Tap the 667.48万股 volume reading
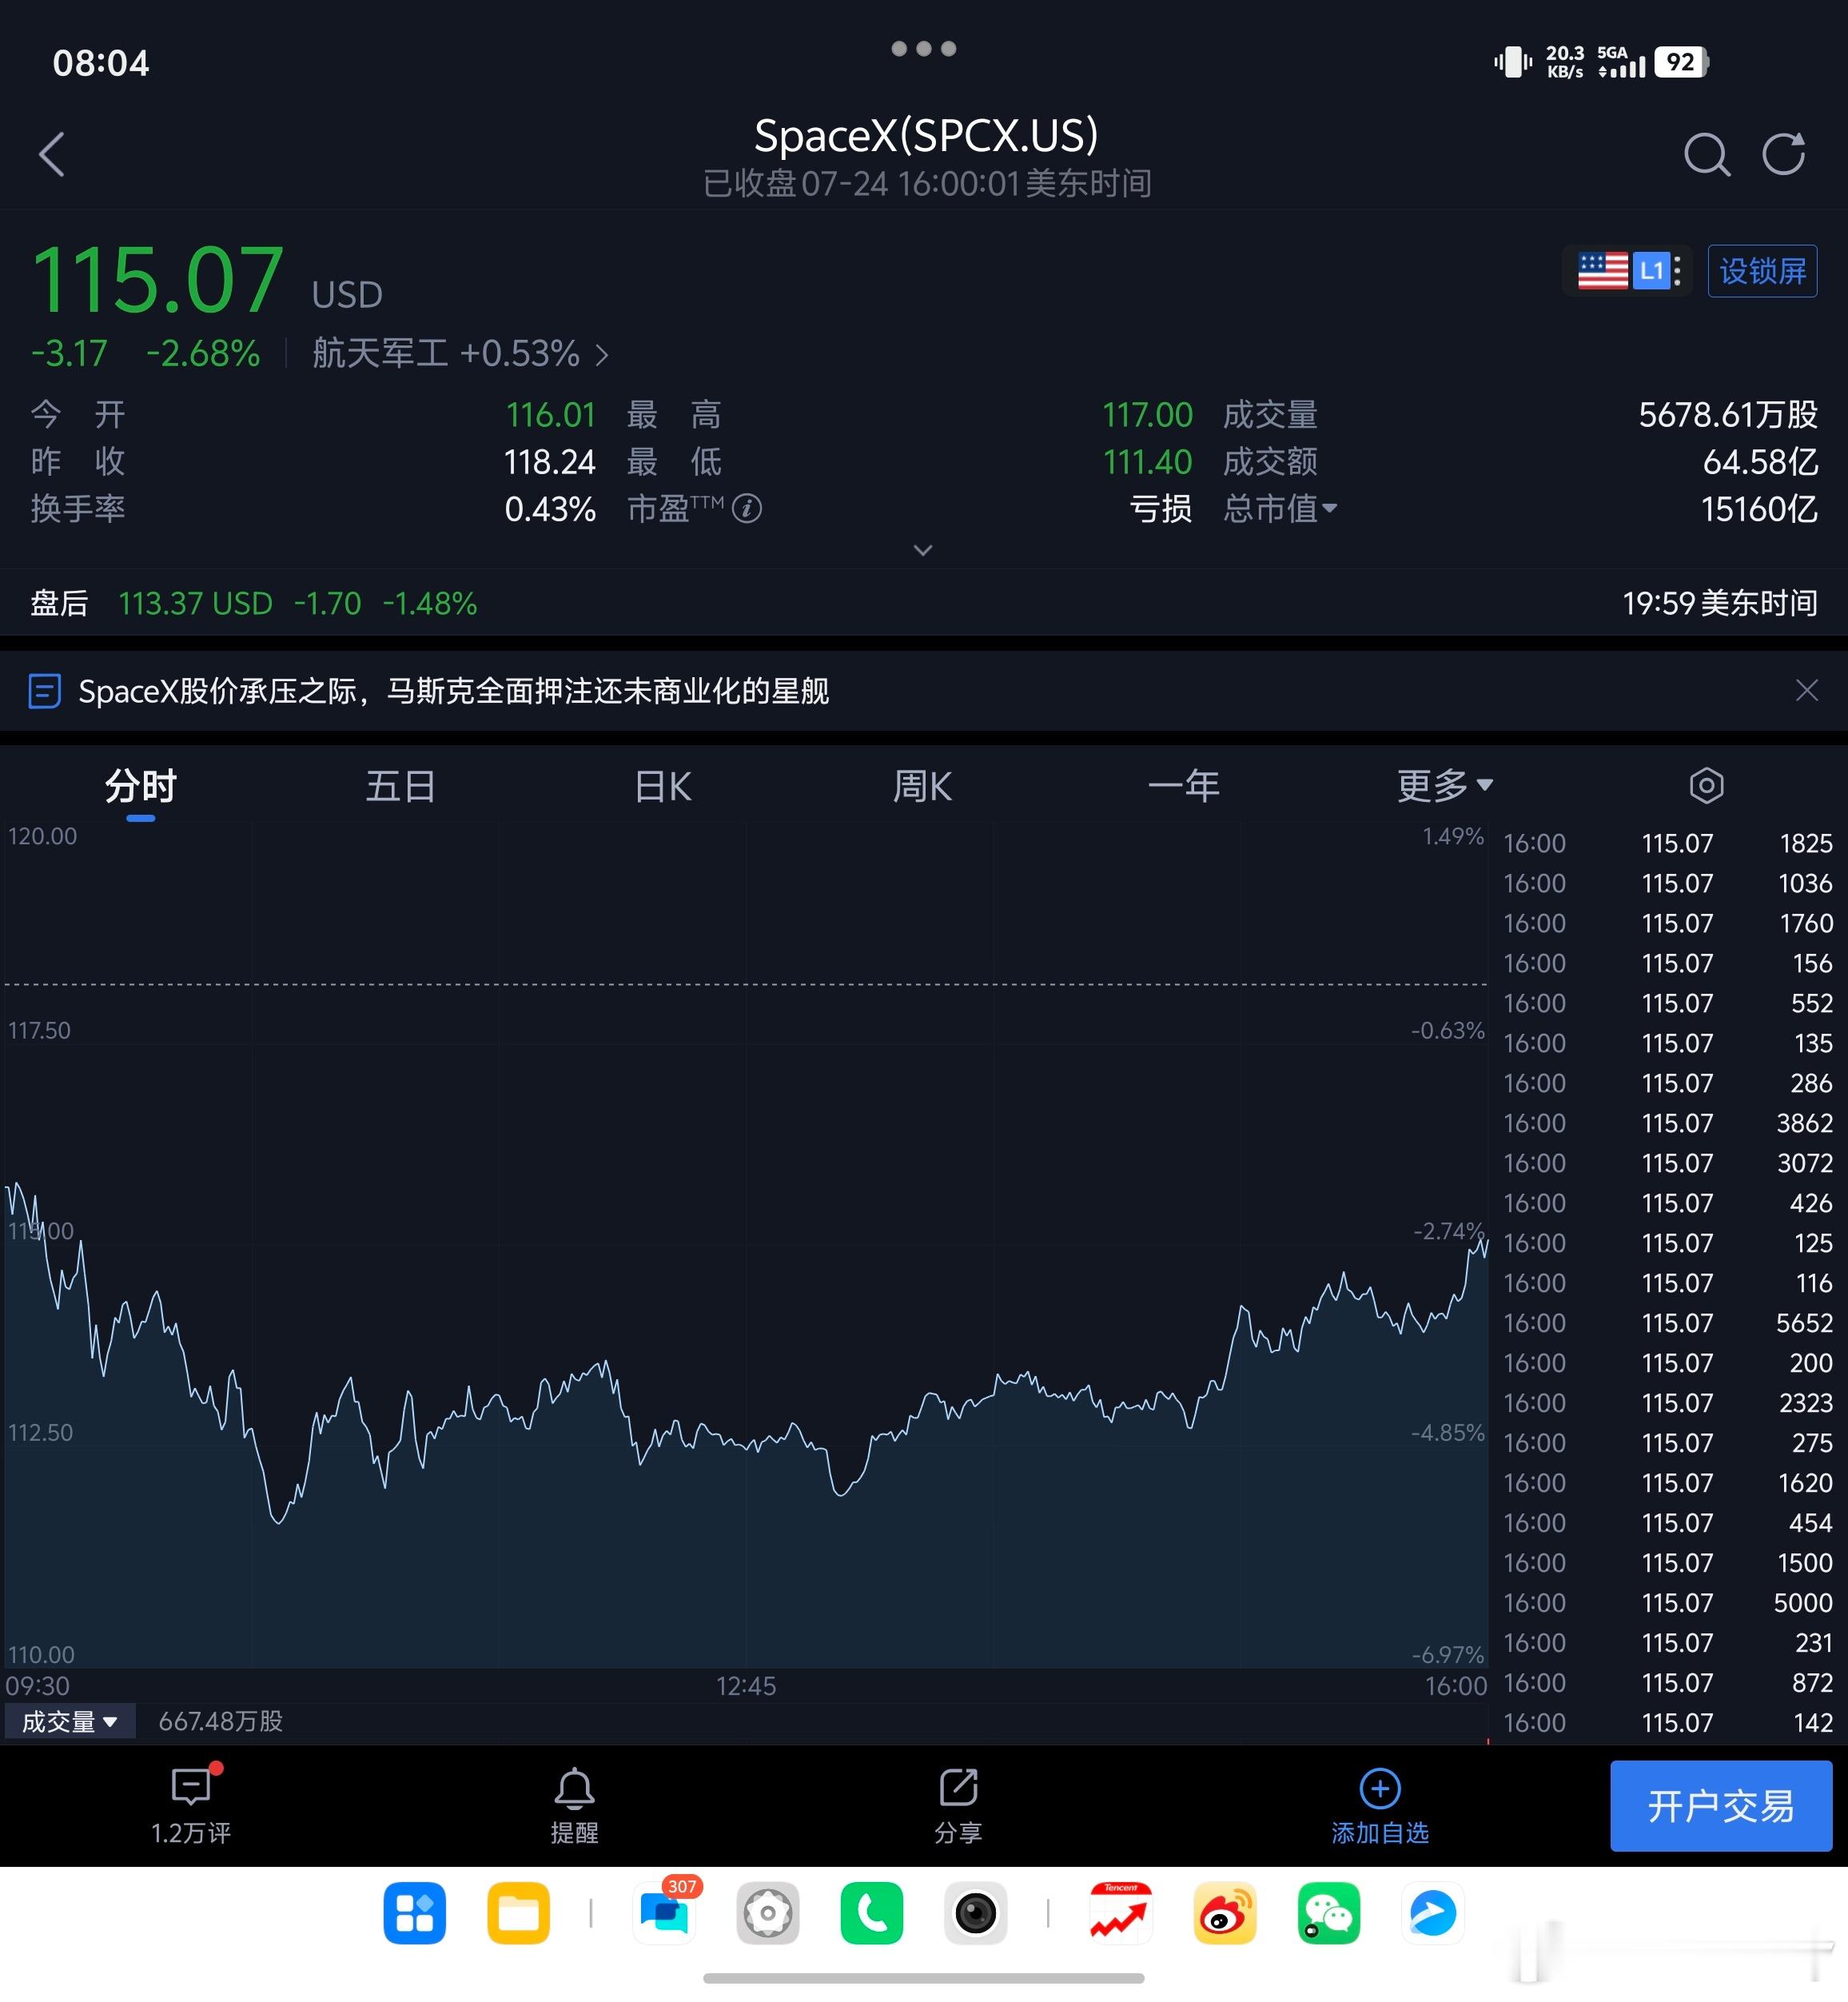Viewport: 1848px width, 2002px height. click(x=221, y=1721)
